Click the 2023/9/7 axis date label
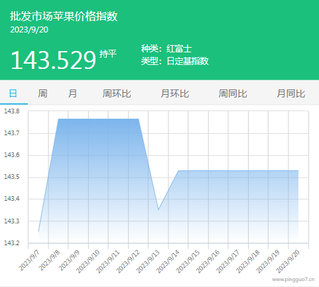This screenshot has height=287, width=319. tap(29, 260)
